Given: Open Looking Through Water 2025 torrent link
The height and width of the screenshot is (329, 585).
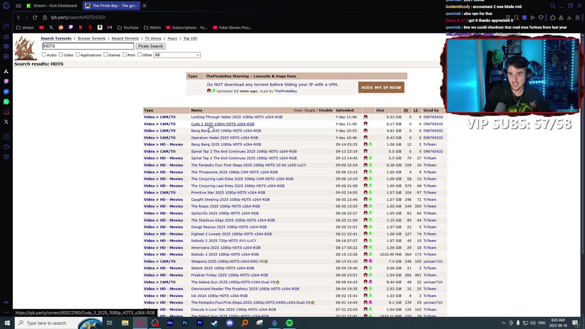Looking at the screenshot, I should pos(237,117).
